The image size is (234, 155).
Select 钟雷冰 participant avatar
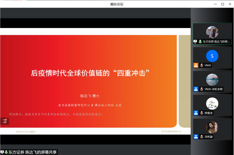[x=212, y=103]
